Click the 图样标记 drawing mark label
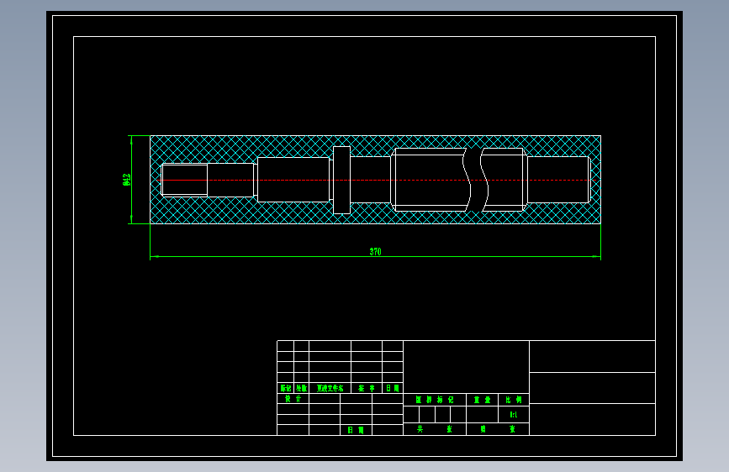The height and width of the screenshot is (472, 729). point(435,400)
